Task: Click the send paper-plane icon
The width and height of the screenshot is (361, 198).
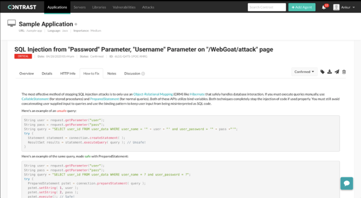Action: click(x=336, y=72)
